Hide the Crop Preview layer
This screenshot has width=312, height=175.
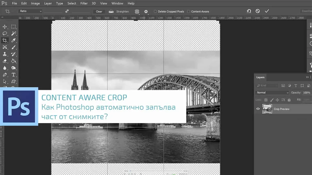click(x=258, y=109)
